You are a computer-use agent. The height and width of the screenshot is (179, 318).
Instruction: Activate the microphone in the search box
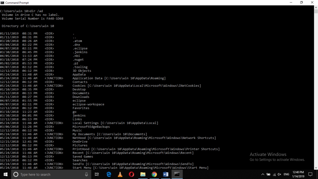pos(86,174)
